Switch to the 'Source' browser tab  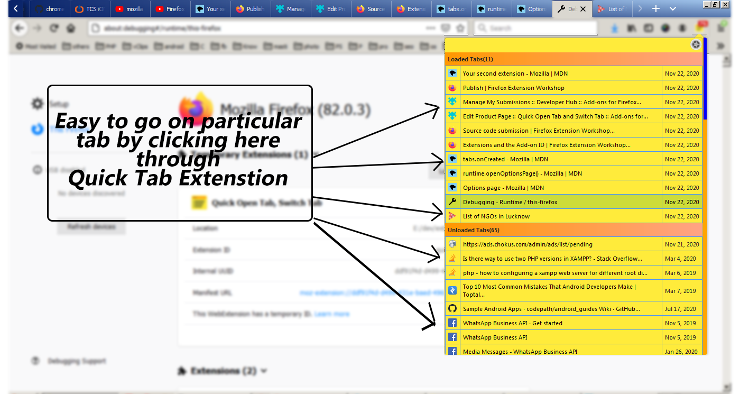[371, 9]
